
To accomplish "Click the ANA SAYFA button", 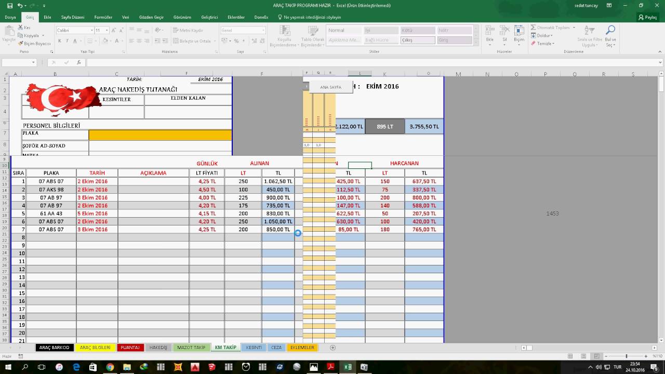I will [331, 87].
